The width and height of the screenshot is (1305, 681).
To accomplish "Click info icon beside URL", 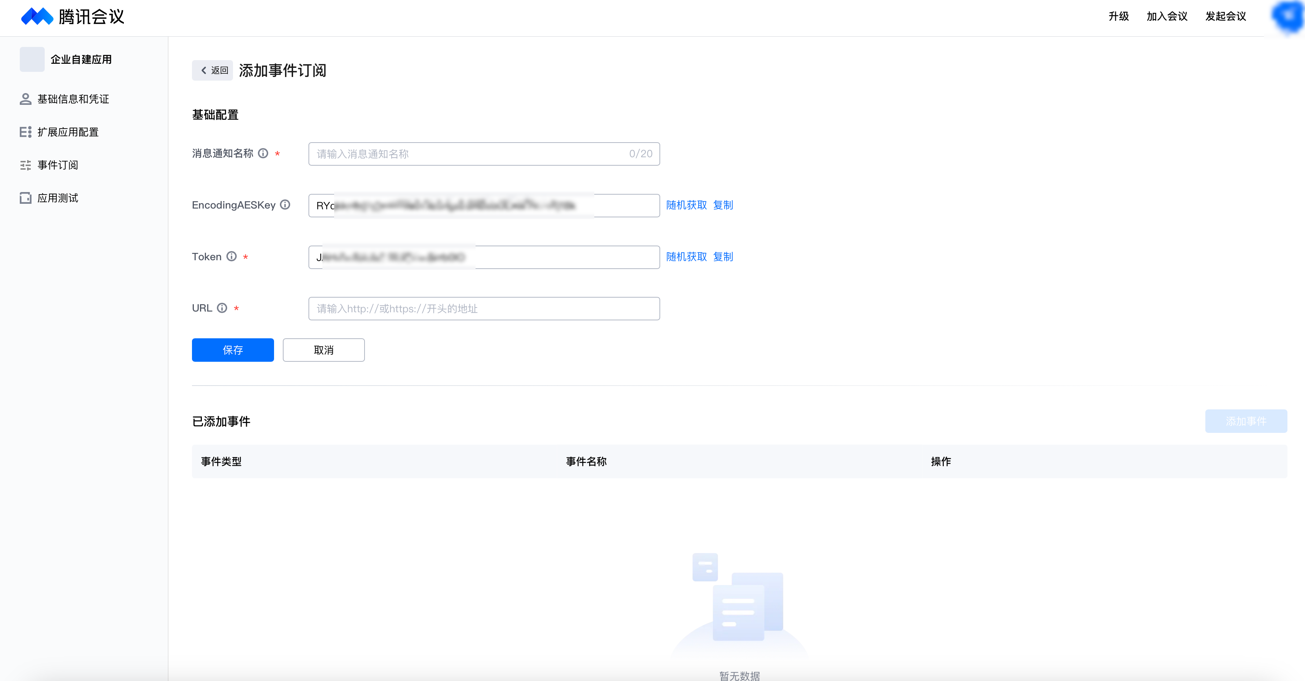I will click(222, 308).
